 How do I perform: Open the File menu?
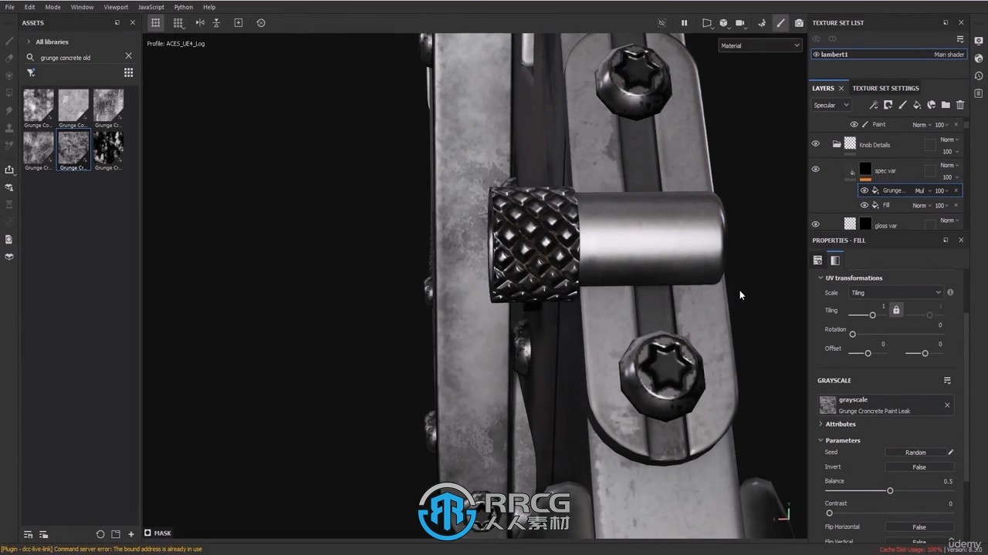(x=9, y=7)
